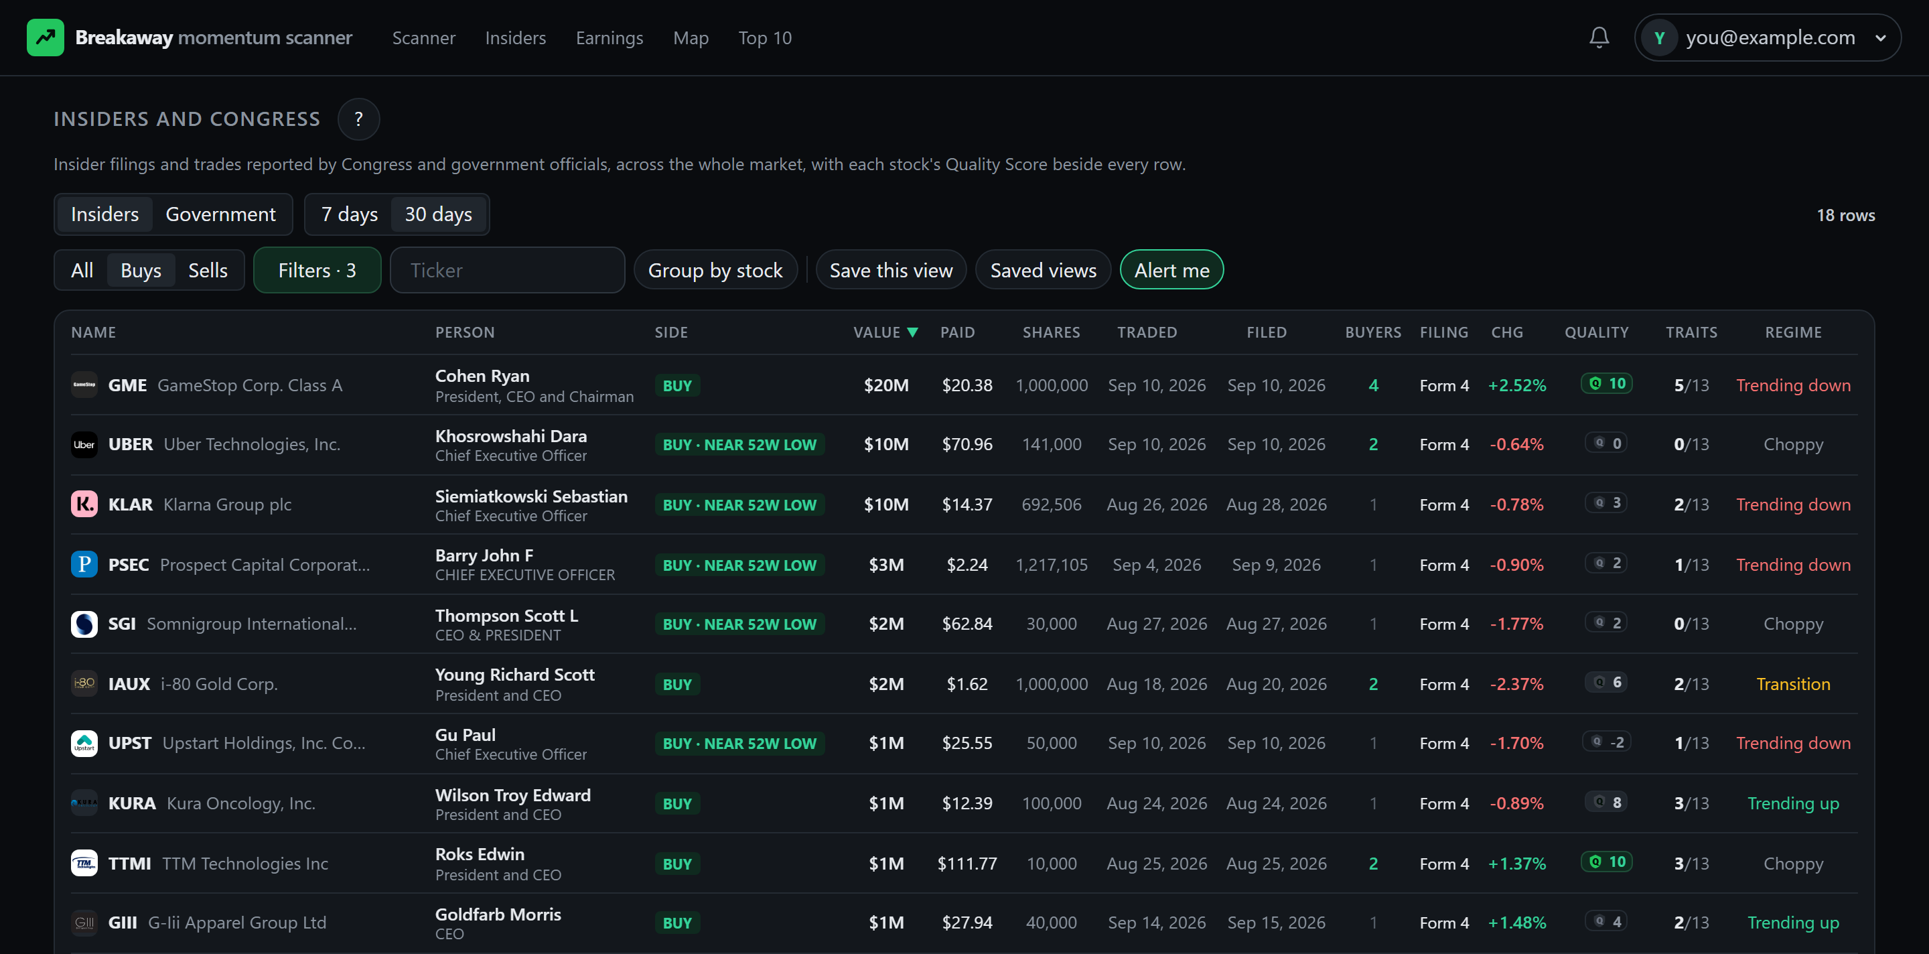Click GME's Trending down regime

coord(1793,385)
